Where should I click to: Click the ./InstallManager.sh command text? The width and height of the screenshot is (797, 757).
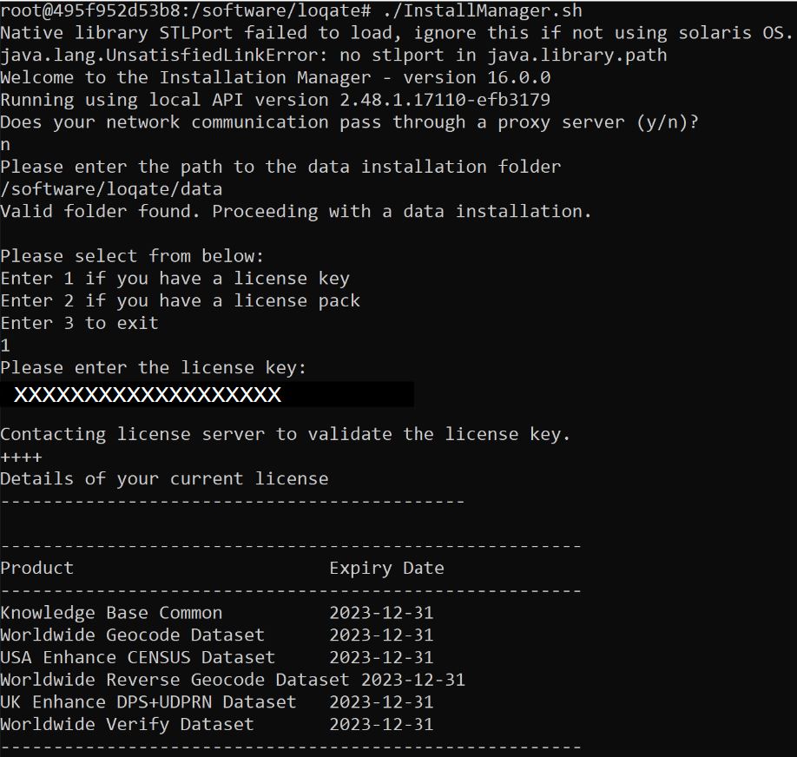tap(481, 11)
